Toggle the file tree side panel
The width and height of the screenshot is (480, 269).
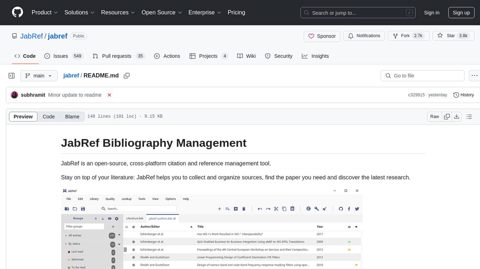(11, 76)
